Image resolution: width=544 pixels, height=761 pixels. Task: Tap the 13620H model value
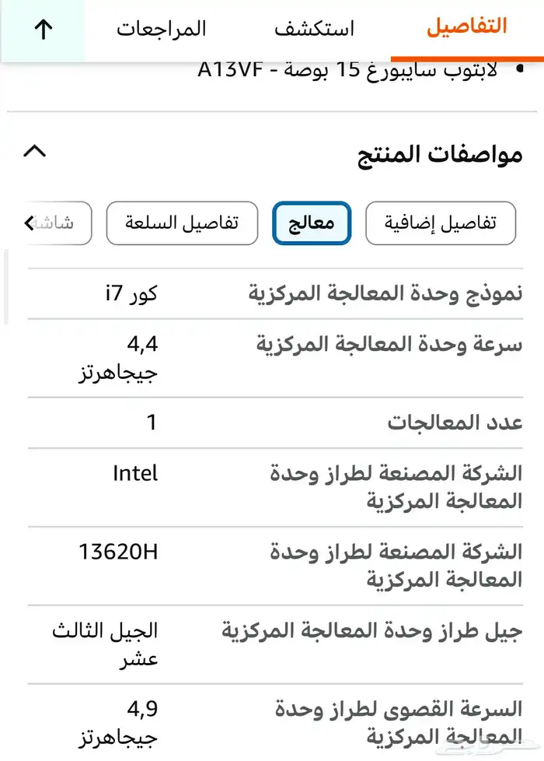tap(118, 552)
